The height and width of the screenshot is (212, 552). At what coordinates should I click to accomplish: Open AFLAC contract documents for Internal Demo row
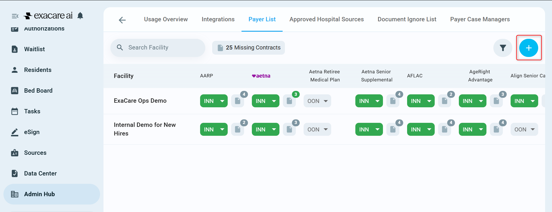point(445,129)
